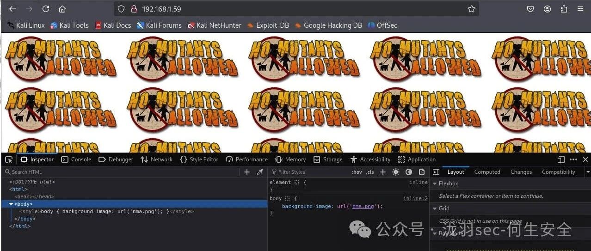
Task: Open the Firefox home page
Action: [x=62, y=9]
